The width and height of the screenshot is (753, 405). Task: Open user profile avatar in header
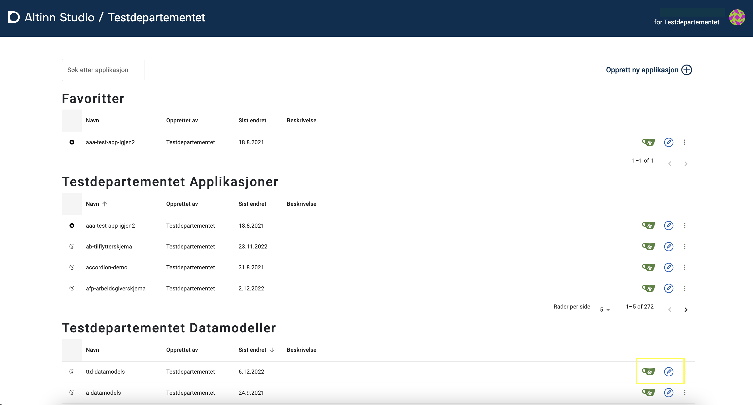pos(737,17)
